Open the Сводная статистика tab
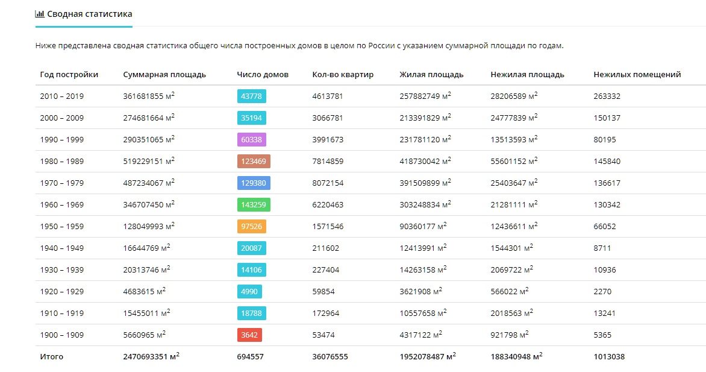This screenshot has height=372, width=706. pos(84,14)
